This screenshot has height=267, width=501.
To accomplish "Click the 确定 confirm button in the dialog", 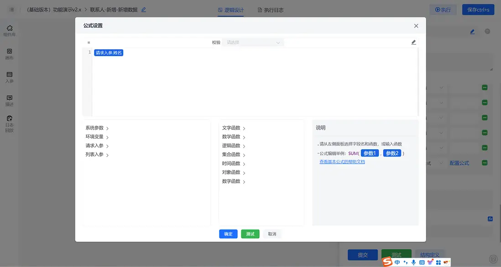I will pos(228,234).
